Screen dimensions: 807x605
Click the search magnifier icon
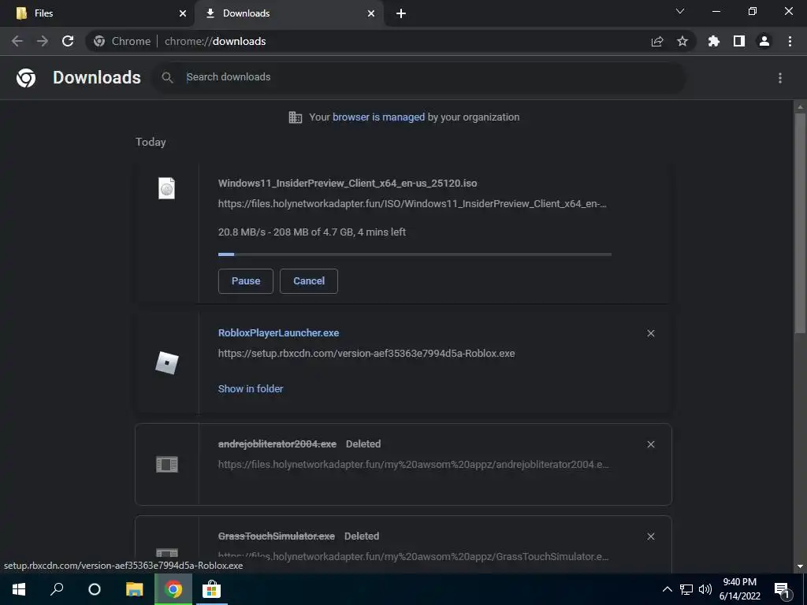point(167,77)
